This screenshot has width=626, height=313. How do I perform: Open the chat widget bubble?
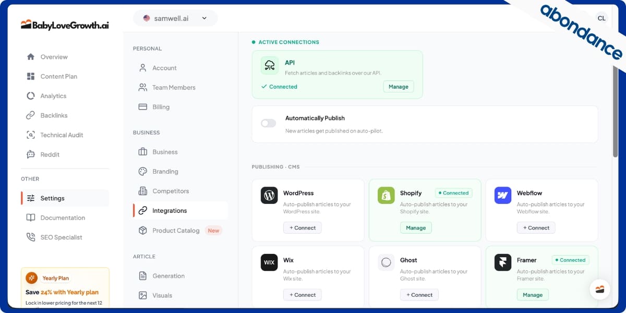[600, 290]
